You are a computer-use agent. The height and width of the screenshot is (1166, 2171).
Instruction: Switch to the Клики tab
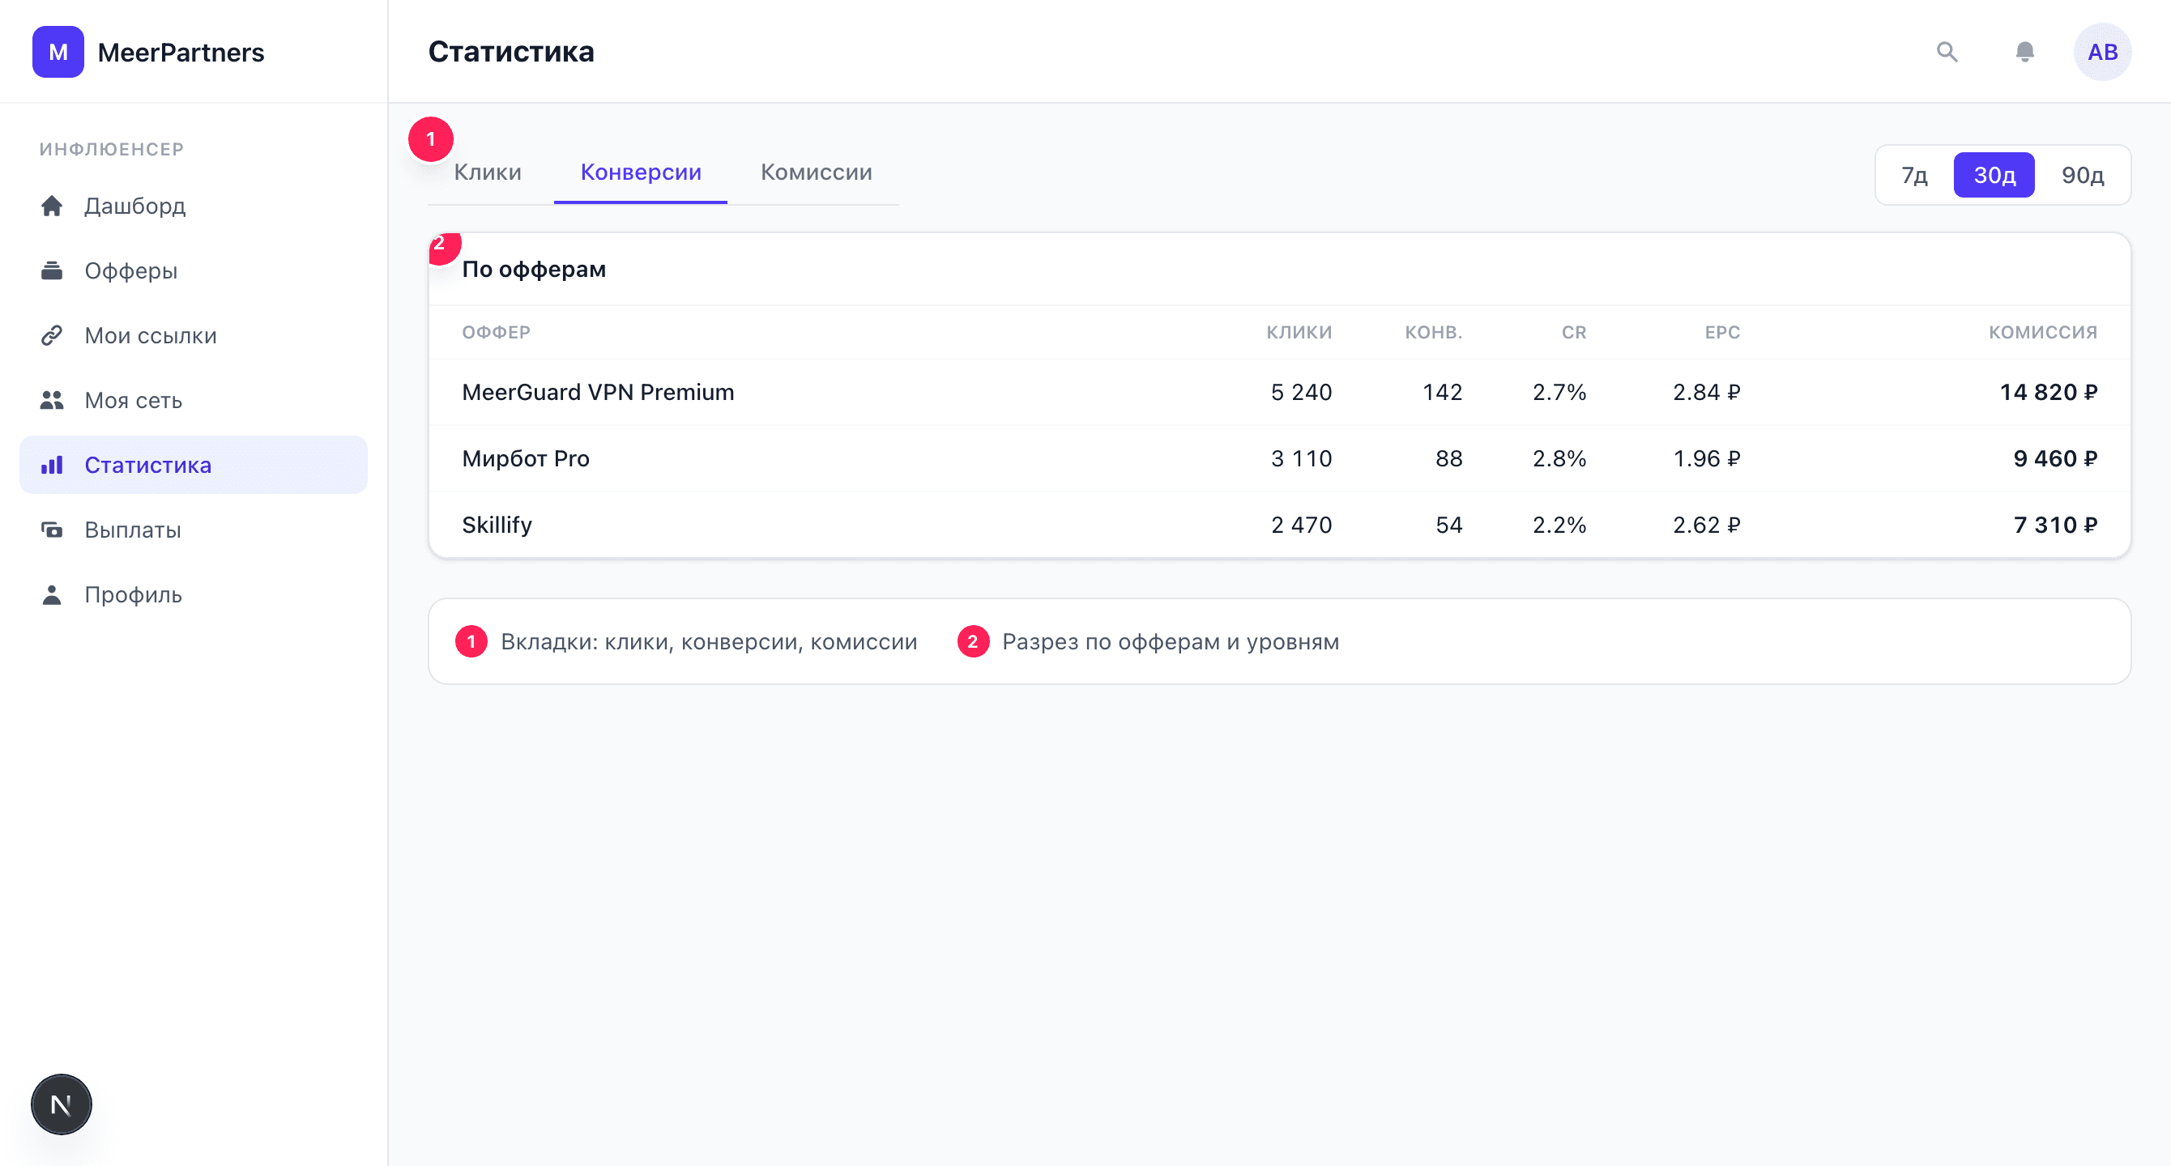click(x=488, y=172)
